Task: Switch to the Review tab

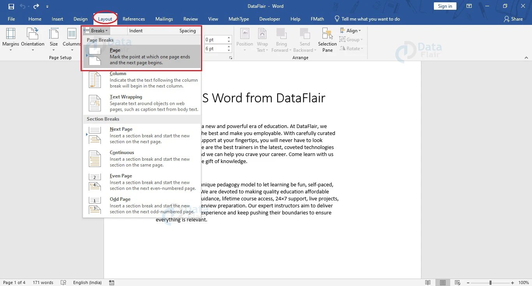Action: pyautogui.click(x=190, y=19)
